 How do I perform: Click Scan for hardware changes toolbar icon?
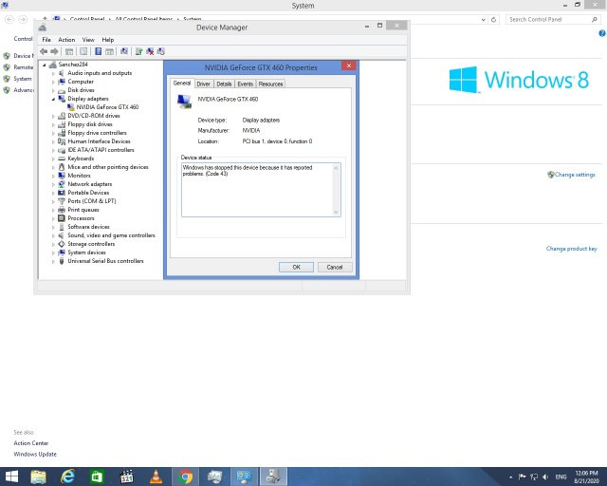tap(124, 51)
